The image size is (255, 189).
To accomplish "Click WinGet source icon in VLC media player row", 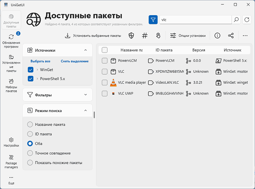I will point(218,82).
